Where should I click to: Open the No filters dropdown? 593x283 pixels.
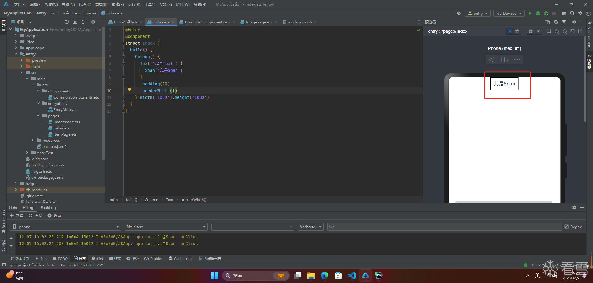coord(166,227)
